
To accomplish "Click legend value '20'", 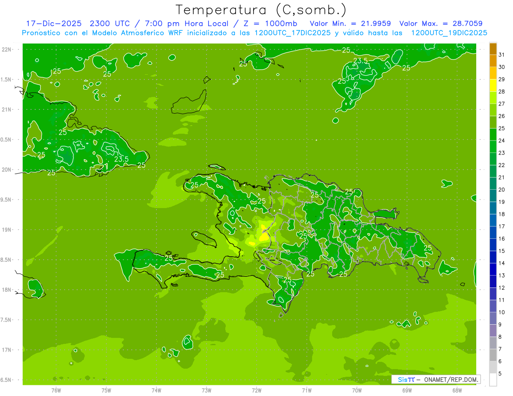I will point(502,190).
